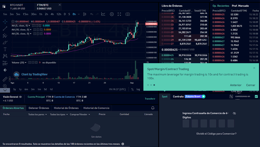Open the markets grid icon beside BTC/USDT
This screenshot has height=147, width=260.
click(x=4, y=6)
